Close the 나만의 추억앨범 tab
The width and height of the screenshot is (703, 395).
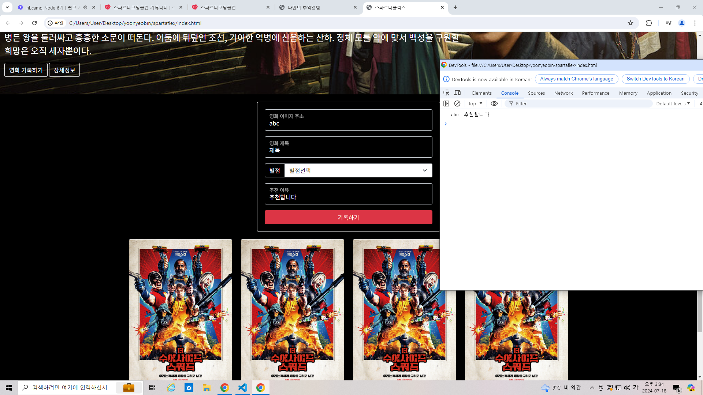(x=355, y=7)
